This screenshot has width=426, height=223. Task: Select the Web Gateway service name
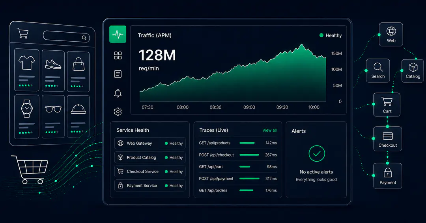coord(139,143)
